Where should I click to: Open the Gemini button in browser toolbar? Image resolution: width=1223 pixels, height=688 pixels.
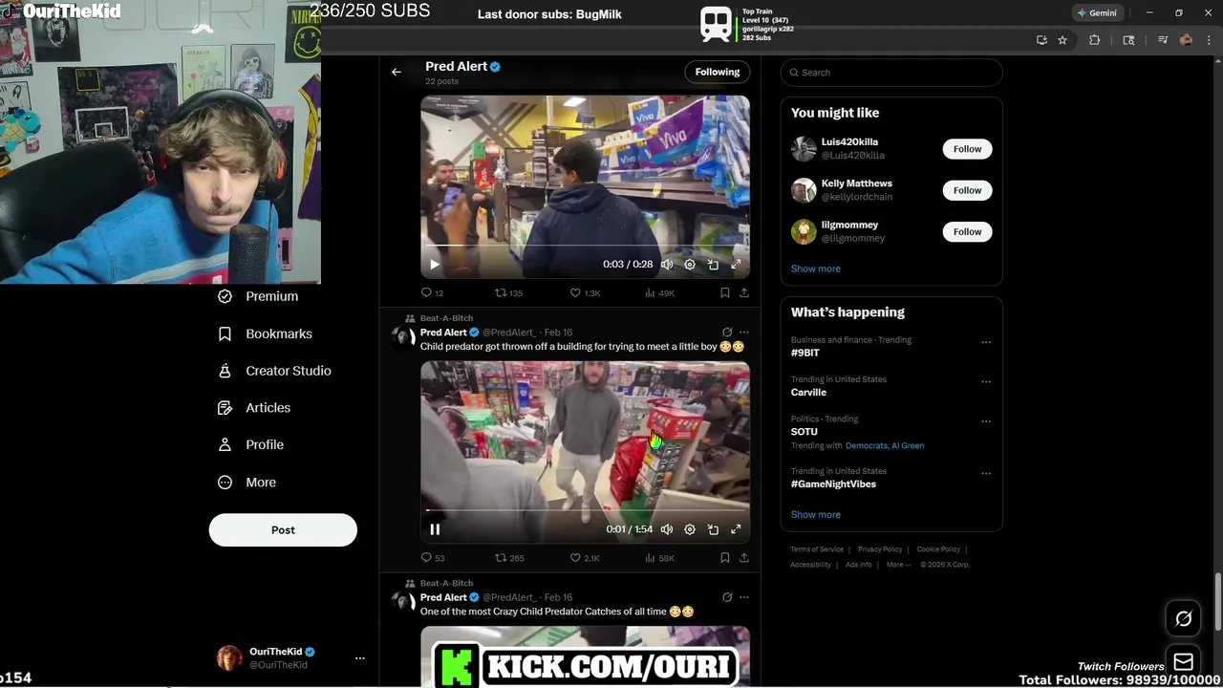pyautogui.click(x=1097, y=13)
